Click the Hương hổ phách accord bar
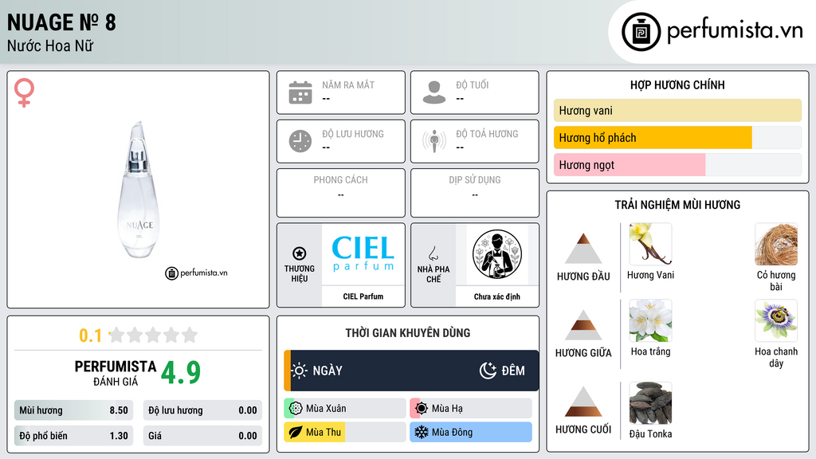816x459 pixels. pyautogui.click(x=677, y=137)
